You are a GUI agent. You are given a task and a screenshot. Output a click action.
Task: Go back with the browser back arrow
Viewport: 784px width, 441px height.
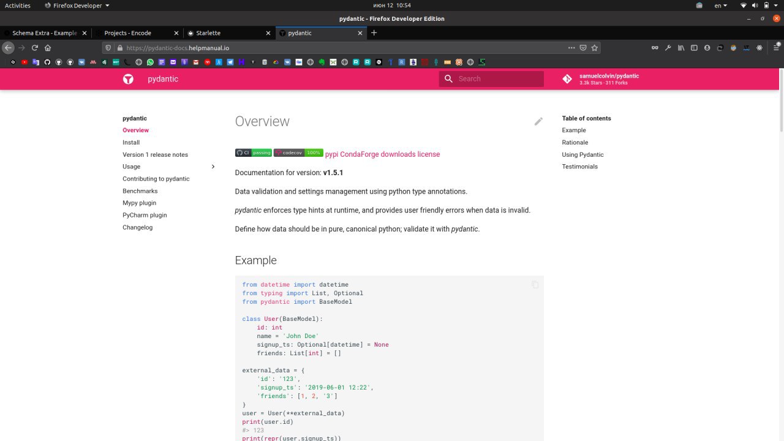point(7,48)
